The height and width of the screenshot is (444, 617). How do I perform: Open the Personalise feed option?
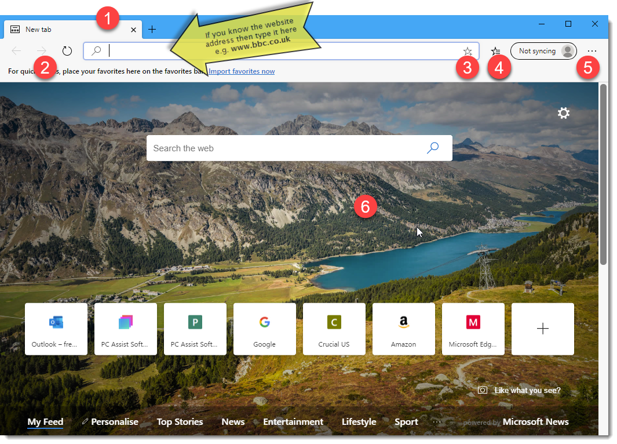(115, 422)
